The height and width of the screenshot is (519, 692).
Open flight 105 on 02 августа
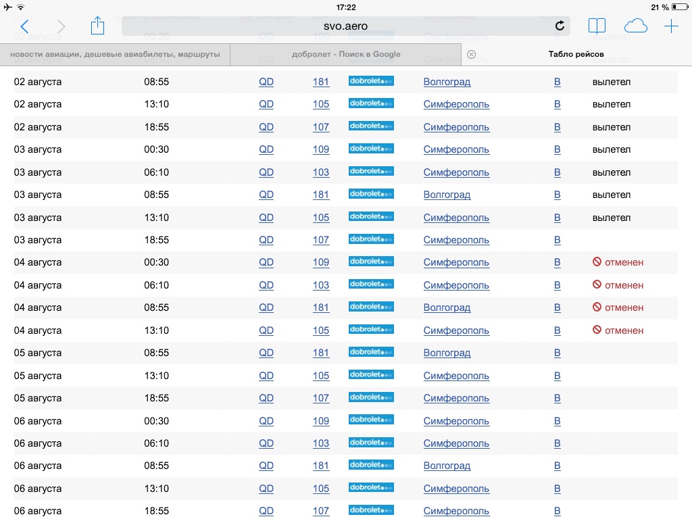pos(321,104)
